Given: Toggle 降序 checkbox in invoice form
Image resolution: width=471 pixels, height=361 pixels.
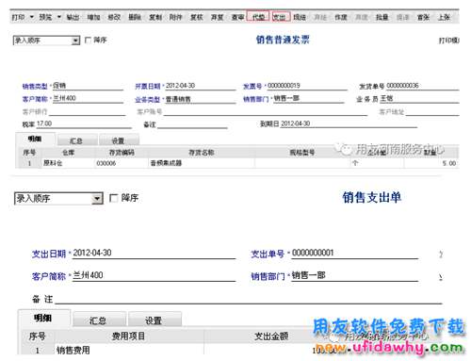Looking at the screenshot, I should [89, 40].
